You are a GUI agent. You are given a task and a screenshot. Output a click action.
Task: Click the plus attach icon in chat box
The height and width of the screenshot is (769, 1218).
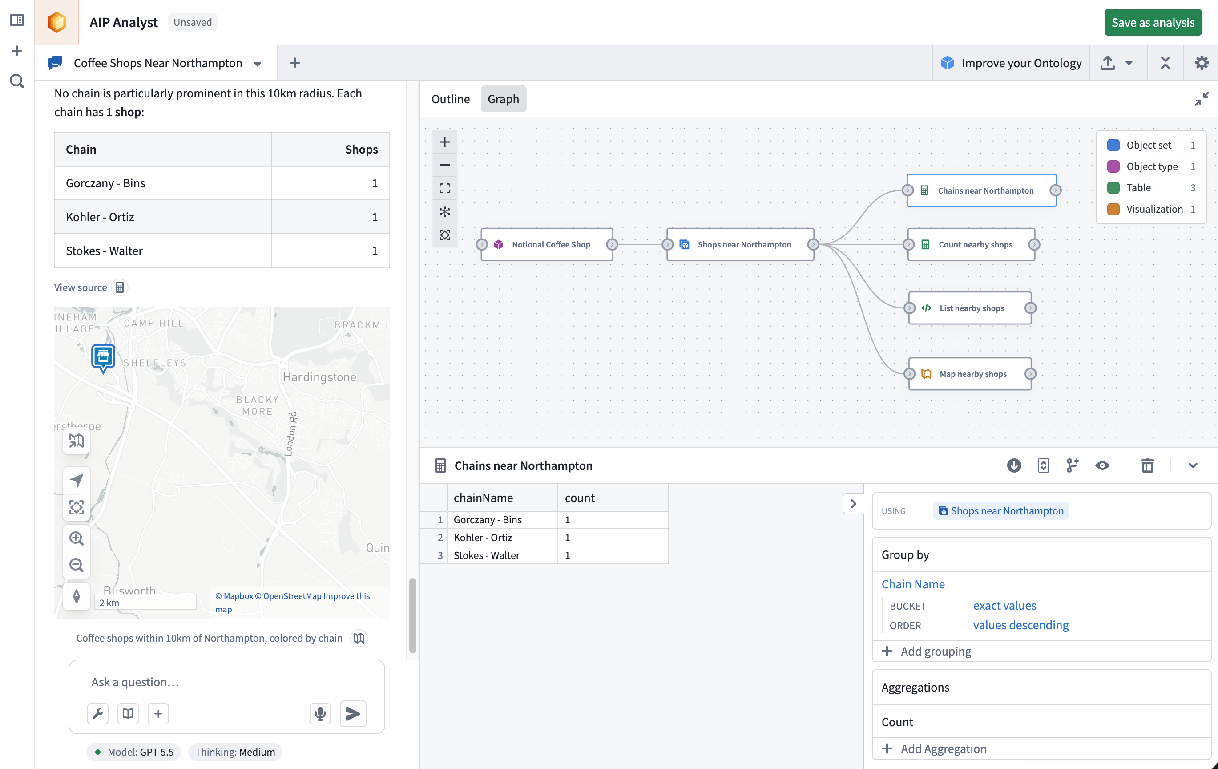tap(158, 713)
